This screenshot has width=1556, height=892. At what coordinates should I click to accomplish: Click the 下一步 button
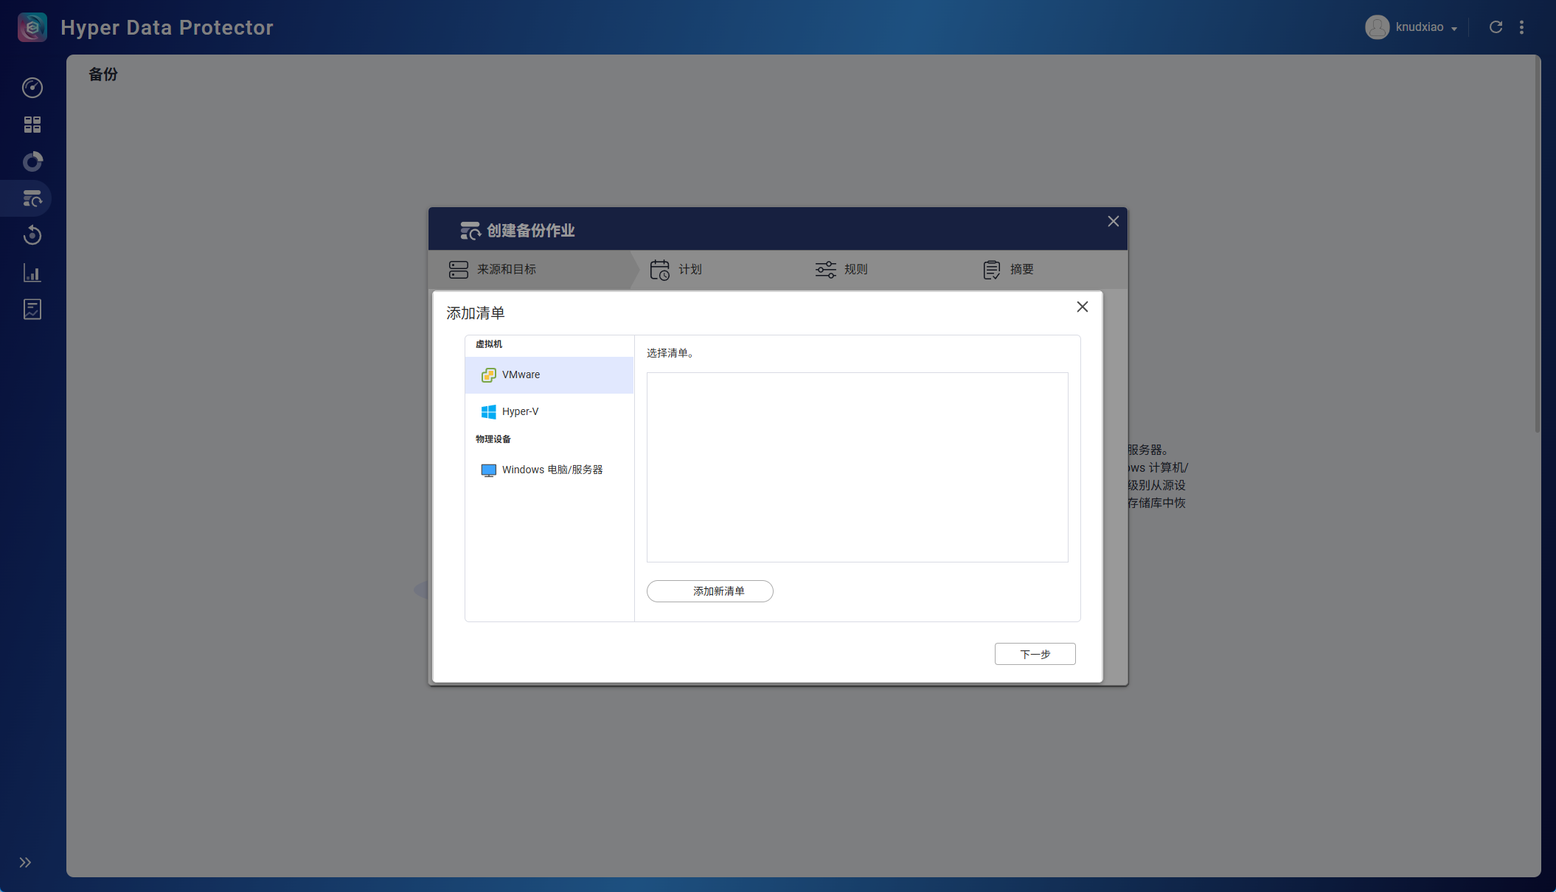pyautogui.click(x=1035, y=654)
